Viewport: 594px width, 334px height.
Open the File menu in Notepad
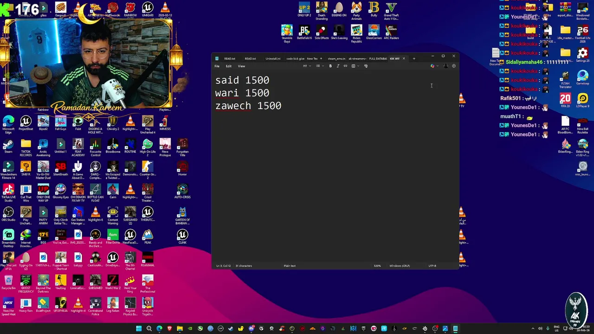tap(217, 66)
